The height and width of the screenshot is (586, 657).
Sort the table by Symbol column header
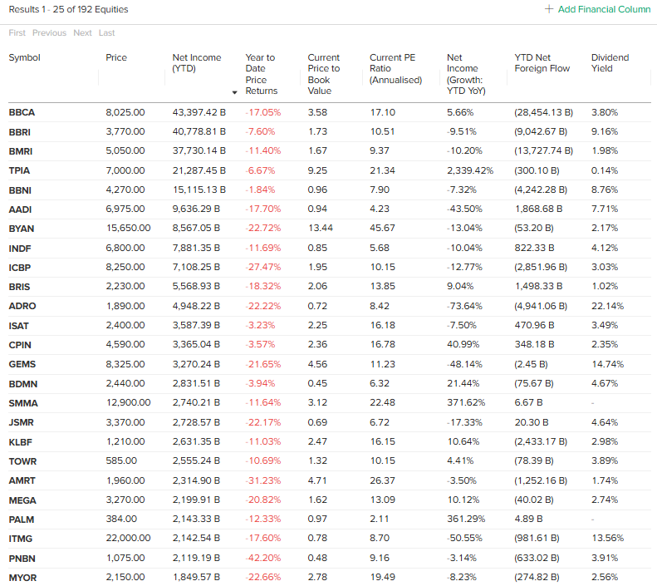(24, 58)
